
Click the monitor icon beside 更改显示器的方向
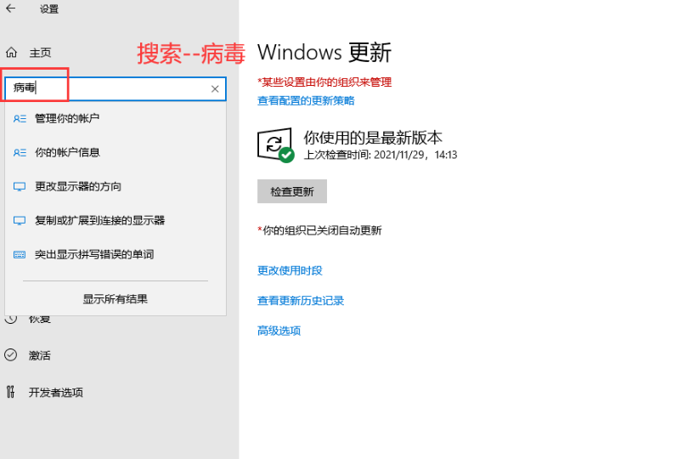tap(20, 187)
